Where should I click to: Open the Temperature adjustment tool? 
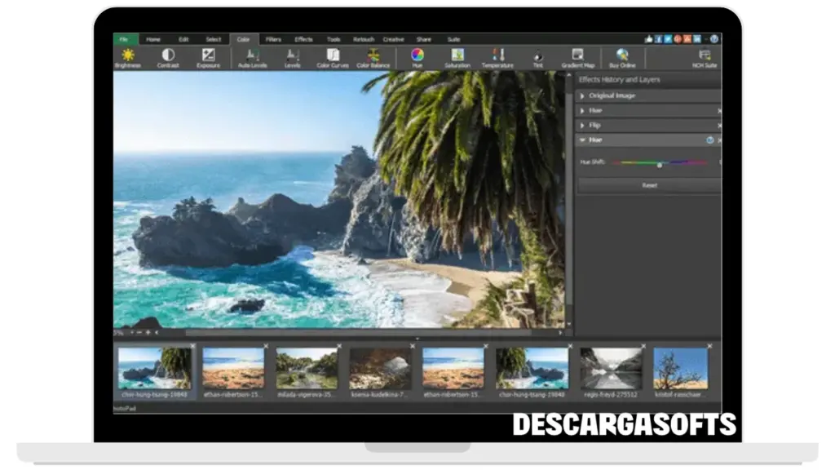coord(497,55)
